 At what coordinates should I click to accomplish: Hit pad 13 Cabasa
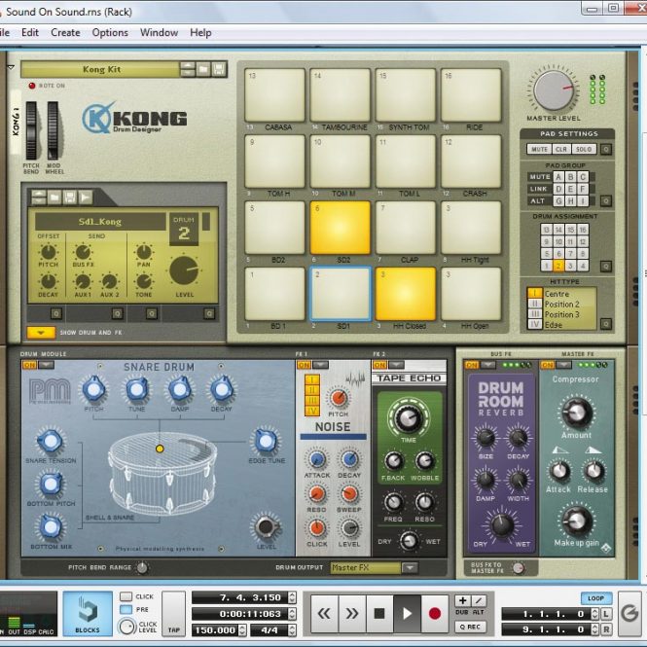coord(274,95)
